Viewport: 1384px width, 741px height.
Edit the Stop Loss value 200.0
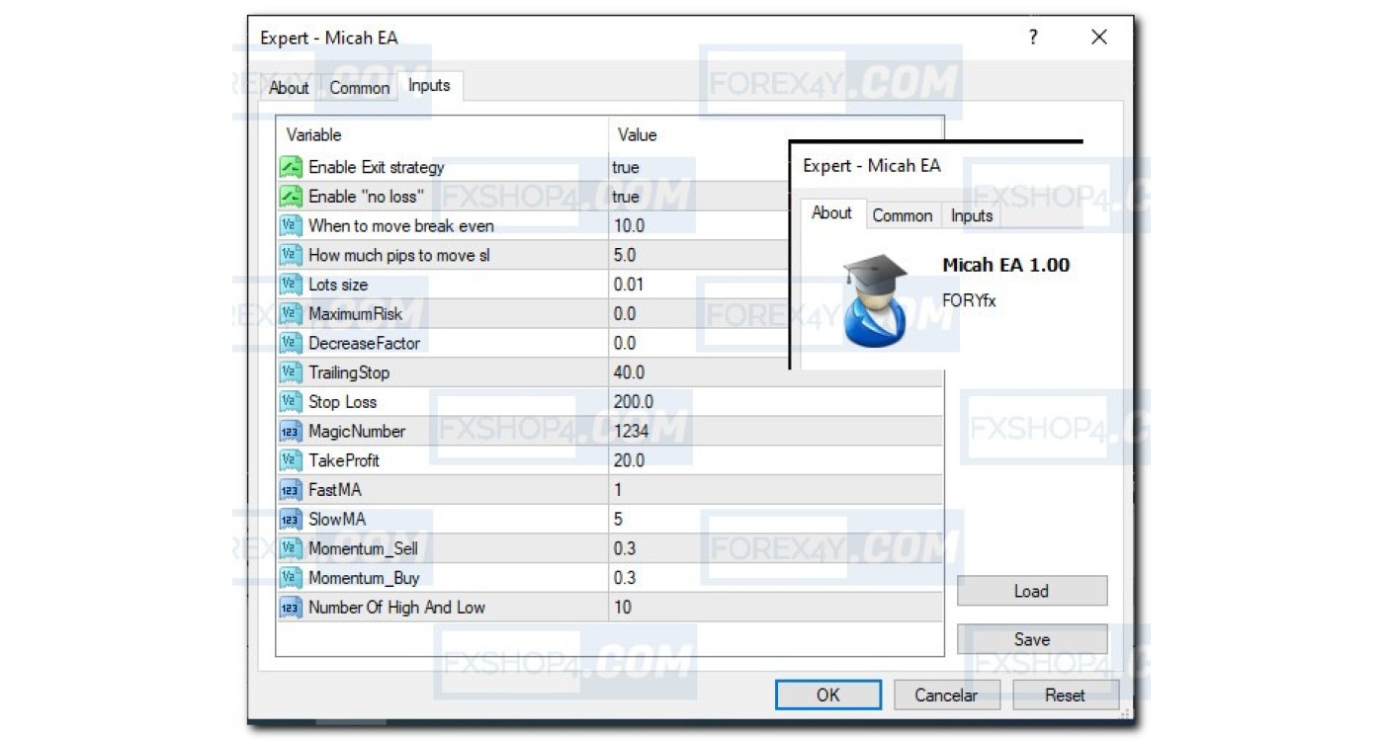633,402
